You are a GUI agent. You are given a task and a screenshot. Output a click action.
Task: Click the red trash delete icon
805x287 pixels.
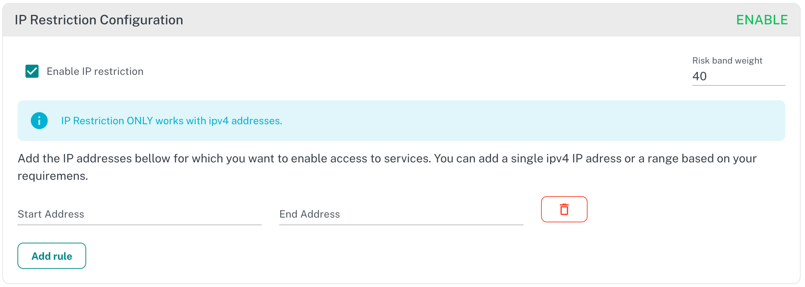[564, 209]
